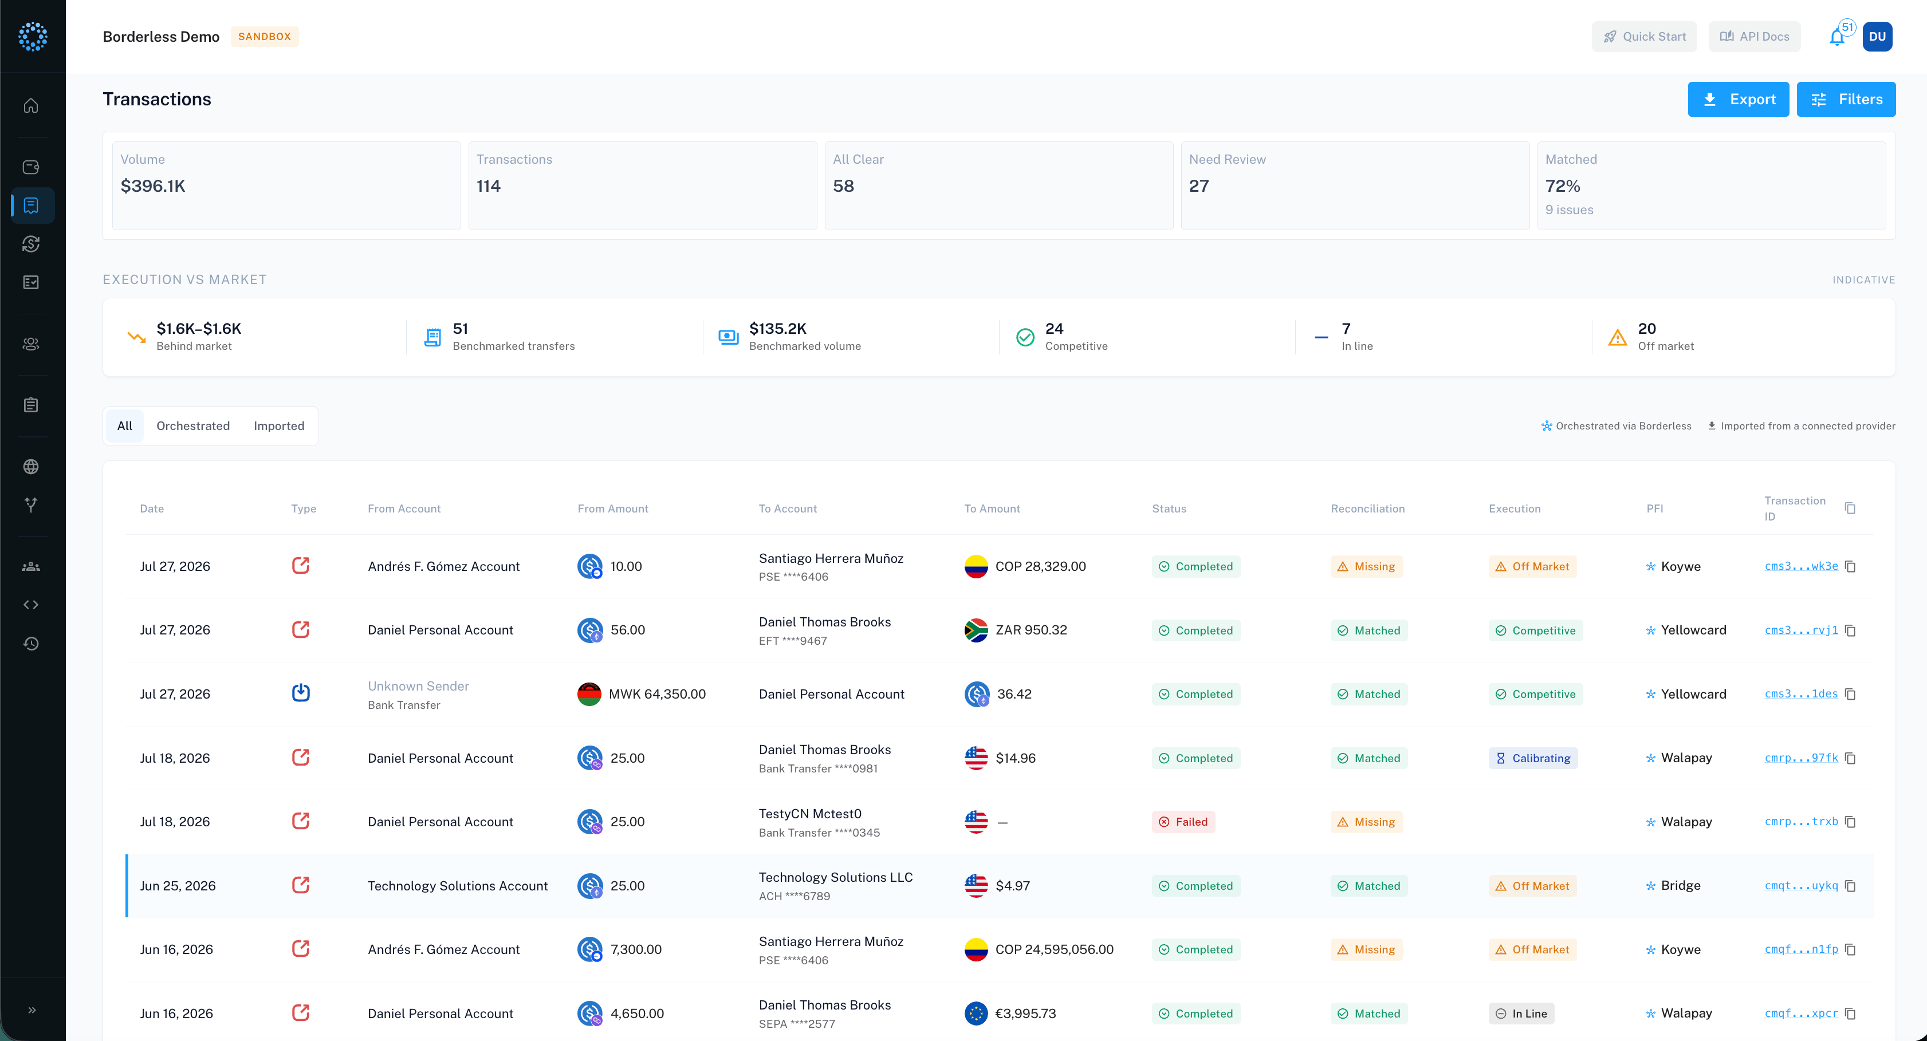The height and width of the screenshot is (1041, 1927).
Task: Click the Matched 72% card
Action: pos(1711,186)
